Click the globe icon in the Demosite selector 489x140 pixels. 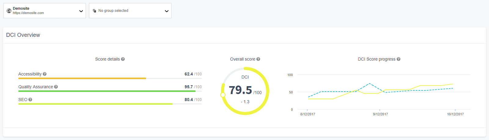click(9, 11)
